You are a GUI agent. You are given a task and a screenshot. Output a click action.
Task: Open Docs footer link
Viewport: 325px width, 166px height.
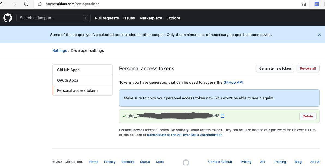click(160, 162)
